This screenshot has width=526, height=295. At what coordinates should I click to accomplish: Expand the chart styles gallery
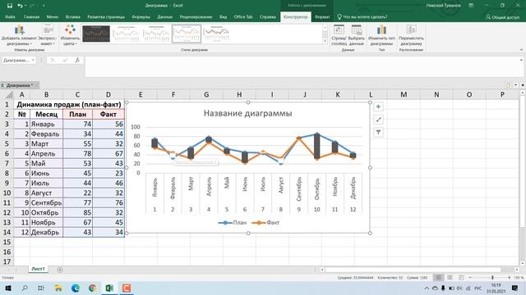click(325, 41)
